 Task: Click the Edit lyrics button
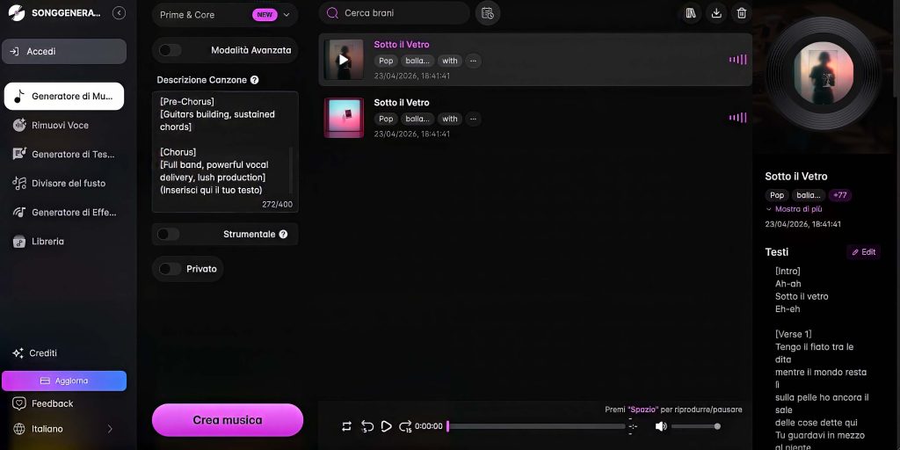[x=863, y=252]
